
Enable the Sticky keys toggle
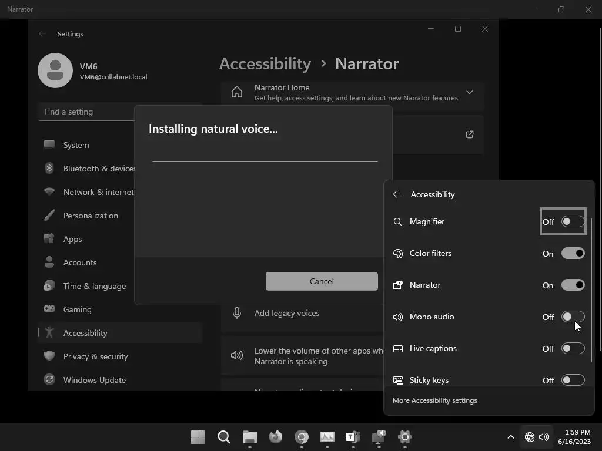[x=573, y=381]
